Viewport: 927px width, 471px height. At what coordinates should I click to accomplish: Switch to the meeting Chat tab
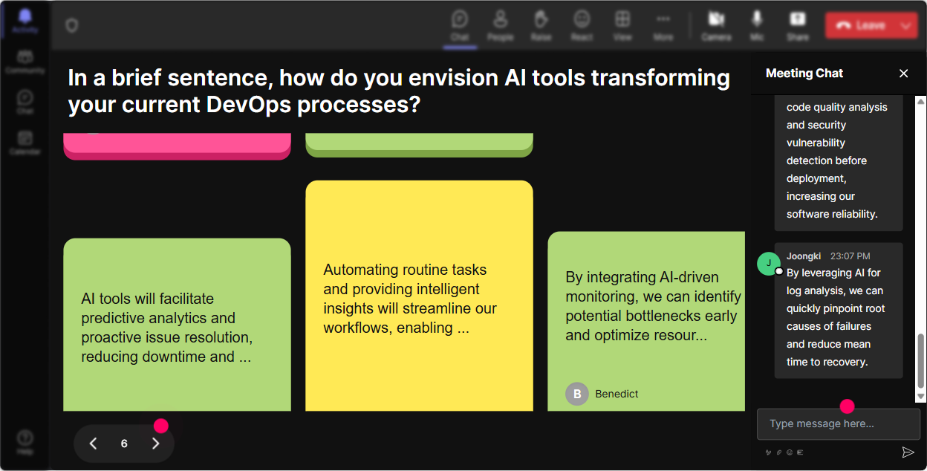(x=460, y=25)
